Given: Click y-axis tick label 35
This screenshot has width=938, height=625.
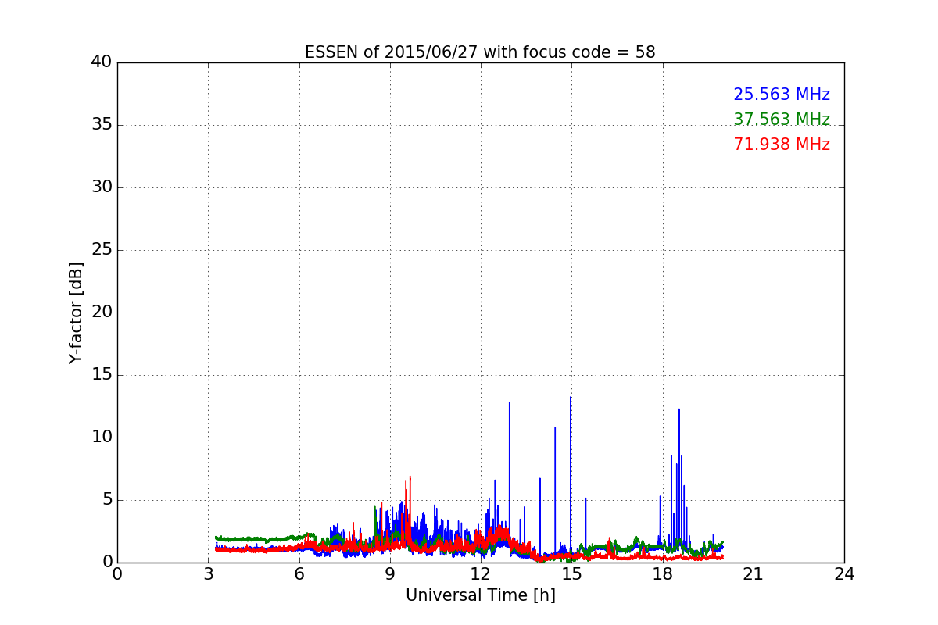Looking at the screenshot, I should [x=102, y=125].
